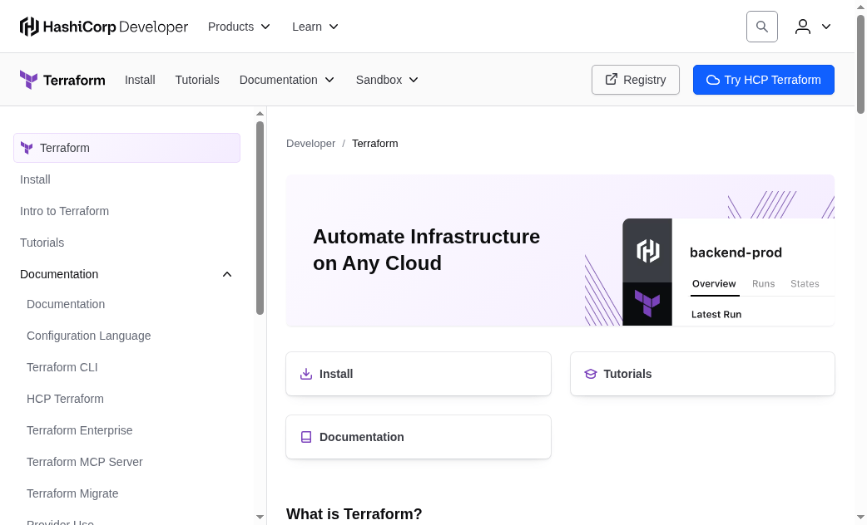The image size is (867, 525).
Task: Click the Registry button
Action: (636, 80)
